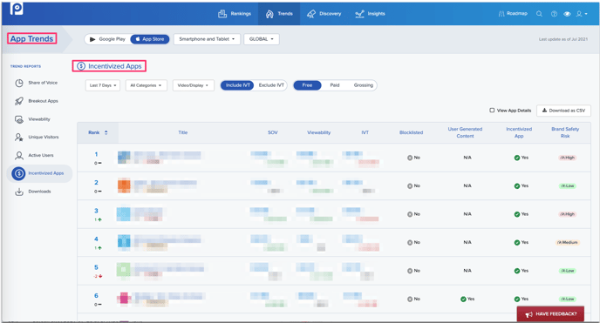This screenshot has width=600, height=323.
Task: Click the pink rank 6 app thumbnail
Action: (124, 298)
